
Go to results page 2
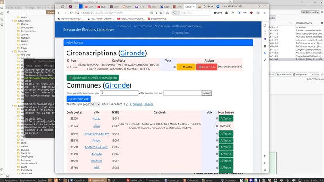pos(127,104)
